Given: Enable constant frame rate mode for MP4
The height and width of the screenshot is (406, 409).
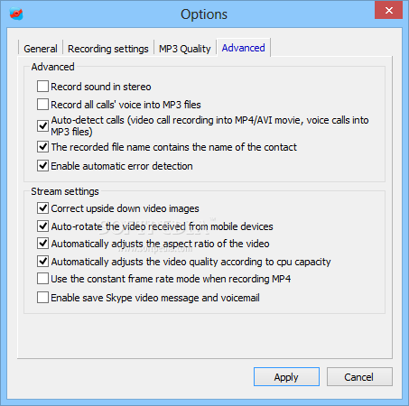Looking at the screenshot, I should (x=42, y=279).
